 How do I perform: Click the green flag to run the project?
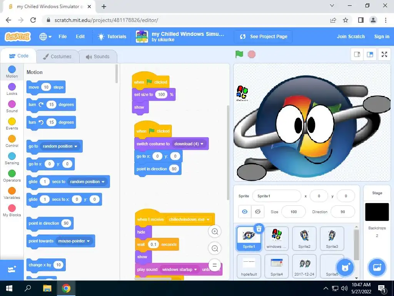pyautogui.click(x=239, y=54)
